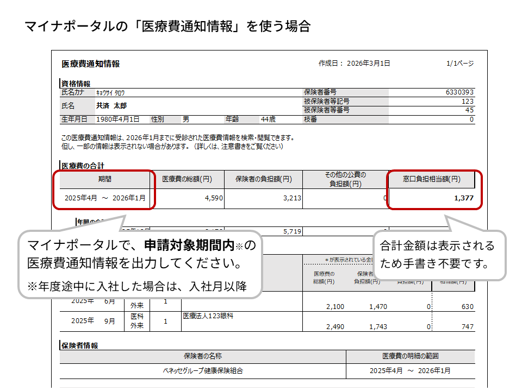
Task: Select the age value 44歳
Action: point(268,119)
